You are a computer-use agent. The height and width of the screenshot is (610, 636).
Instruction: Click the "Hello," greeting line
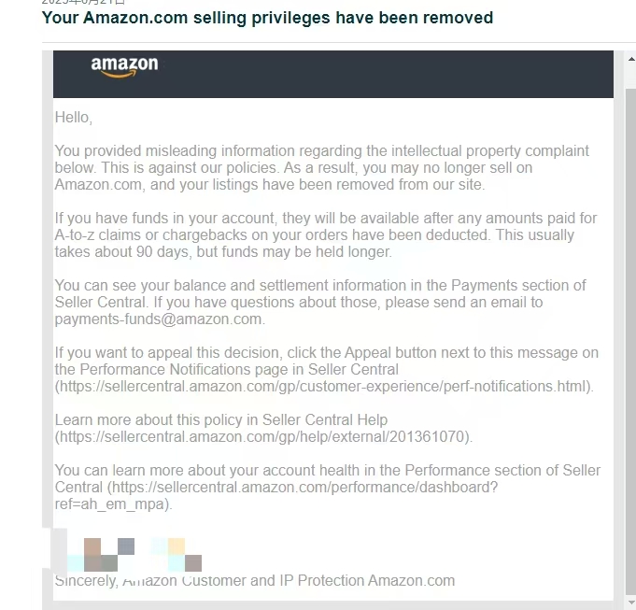click(74, 118)
